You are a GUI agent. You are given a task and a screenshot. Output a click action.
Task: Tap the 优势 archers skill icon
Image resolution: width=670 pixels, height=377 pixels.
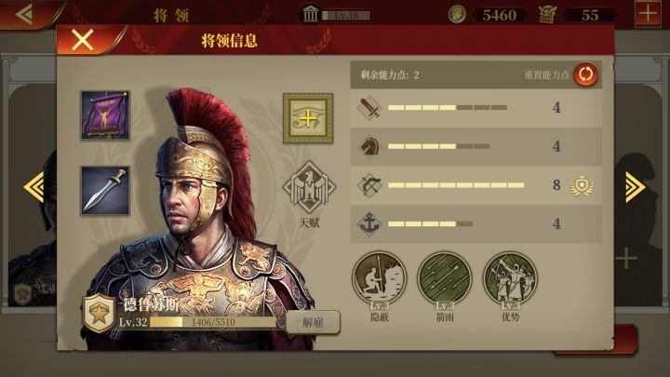click(x=510, y=278)
